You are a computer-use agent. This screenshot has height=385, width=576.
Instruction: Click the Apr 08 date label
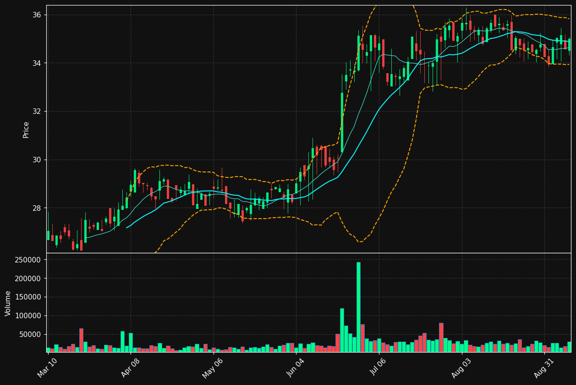click(x=130, y=368)
